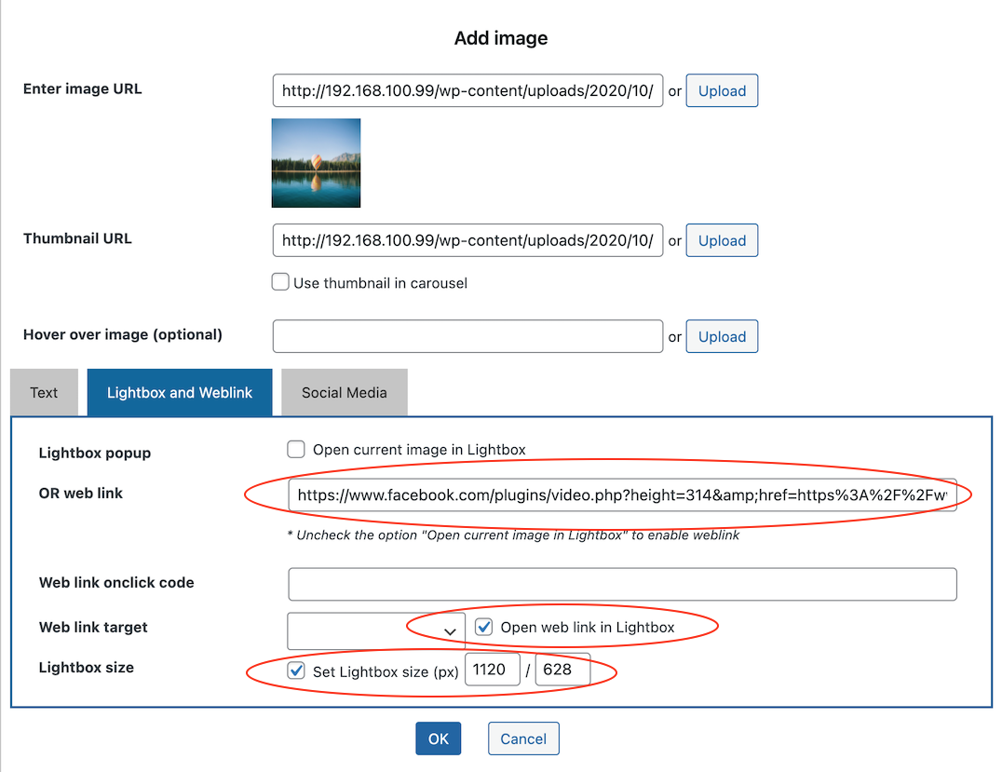Switch to the Social Media tab
This screenshot has height=772, width=1002.
pyautogui.click(x=344, y=392)
